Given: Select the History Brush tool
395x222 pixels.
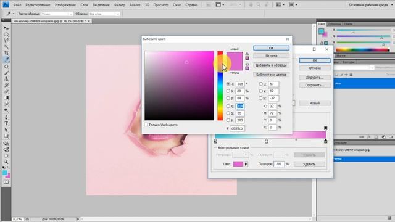Looking at the screenshot, I should [6, 86].
